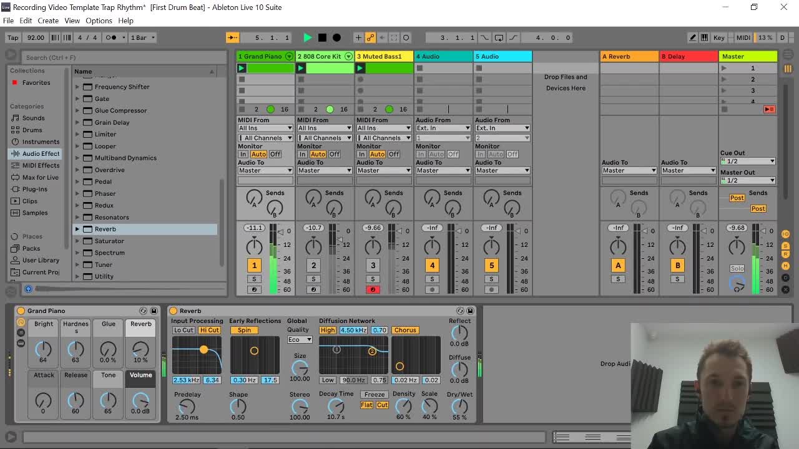
Task: Expand the Frequency Shifter browser item
Action: [x=77, y=87]
